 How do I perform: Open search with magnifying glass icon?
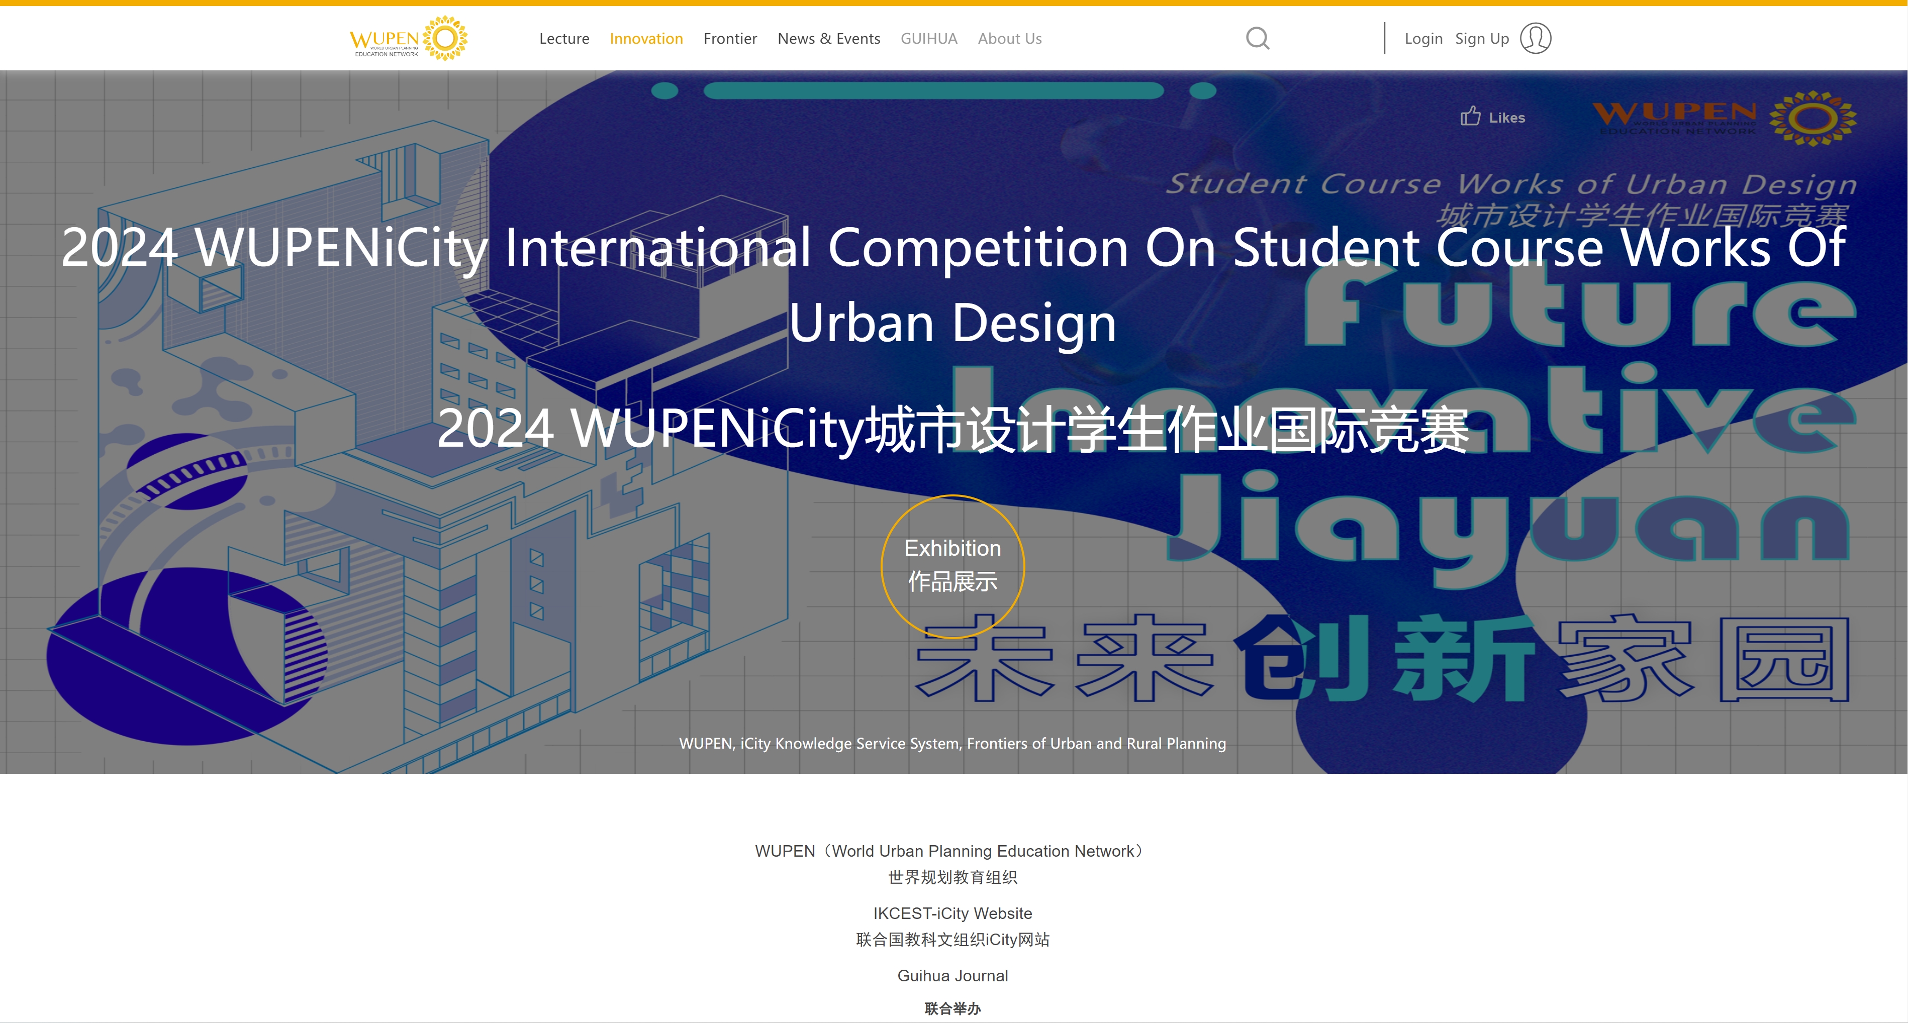coord(1257,38)
